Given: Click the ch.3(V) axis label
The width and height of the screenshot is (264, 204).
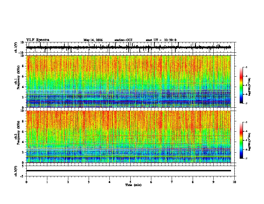Looking at the screenshot, I should coord(16,171).
